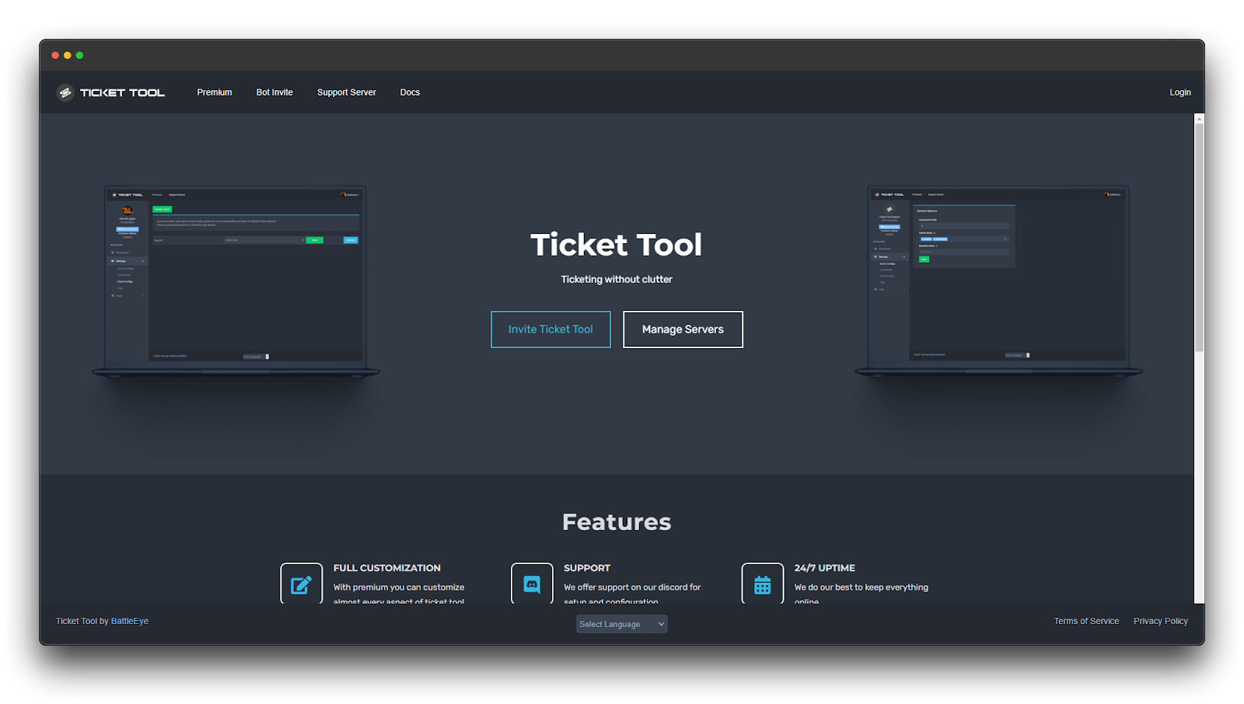Open the Premium menu item
This screenshot has width=1244, height=704.
click(215, 92)
